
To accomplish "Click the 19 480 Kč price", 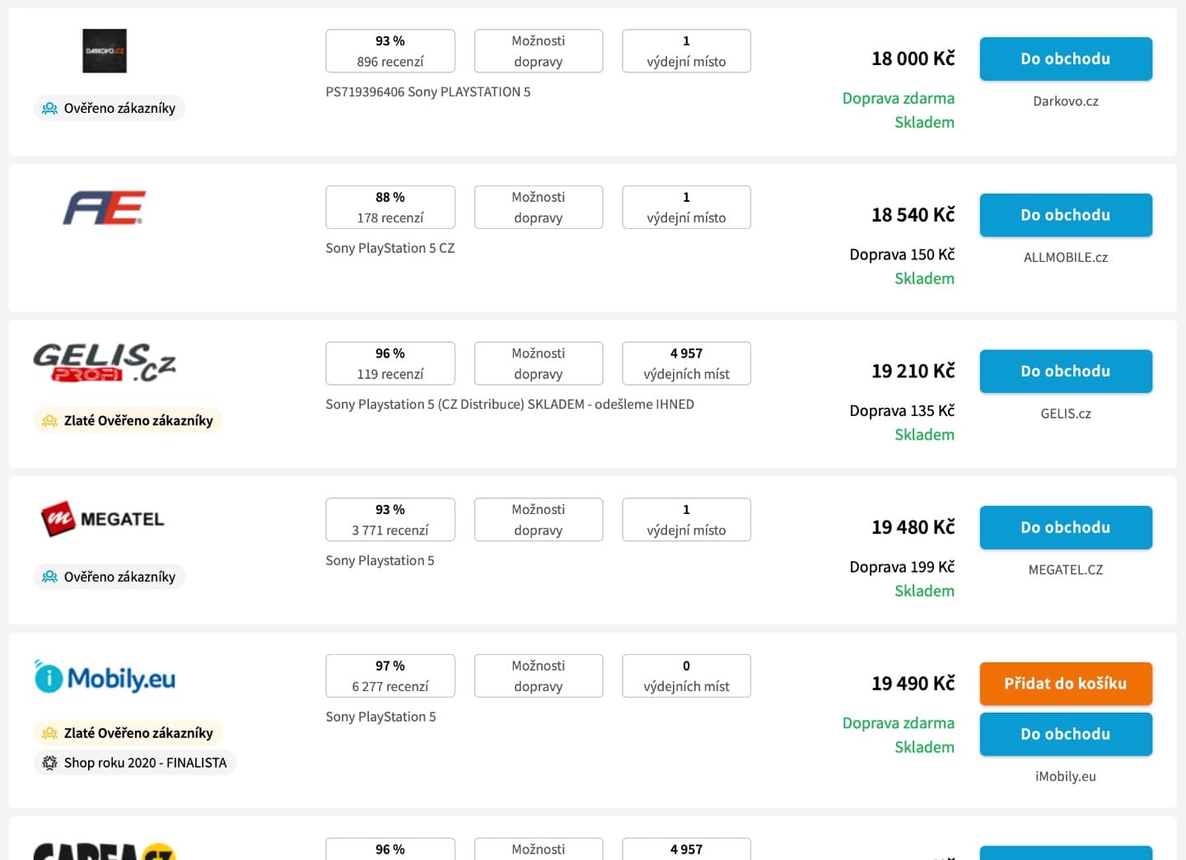I will [x=913, y=527].
